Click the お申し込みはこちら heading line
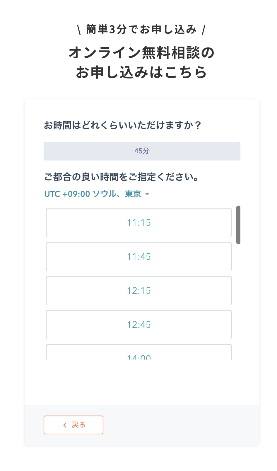Viewport: 277px width, 471px height. (141, 72)
